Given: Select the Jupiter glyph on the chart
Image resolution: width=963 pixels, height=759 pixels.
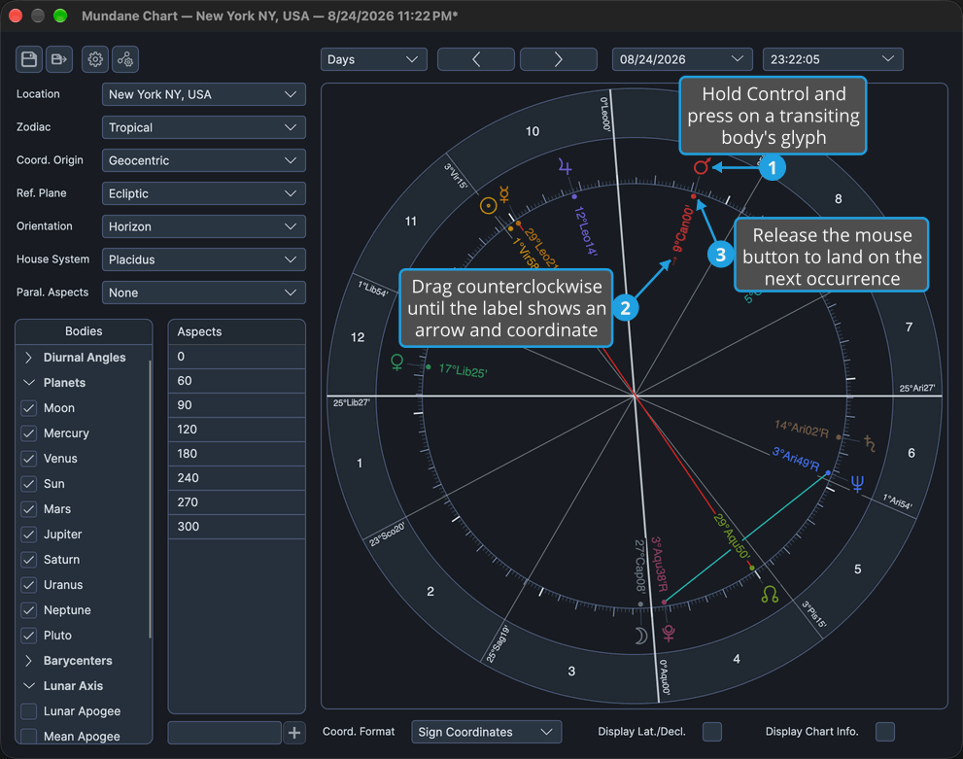Looking at the screenshot, I should coord(565,166).
